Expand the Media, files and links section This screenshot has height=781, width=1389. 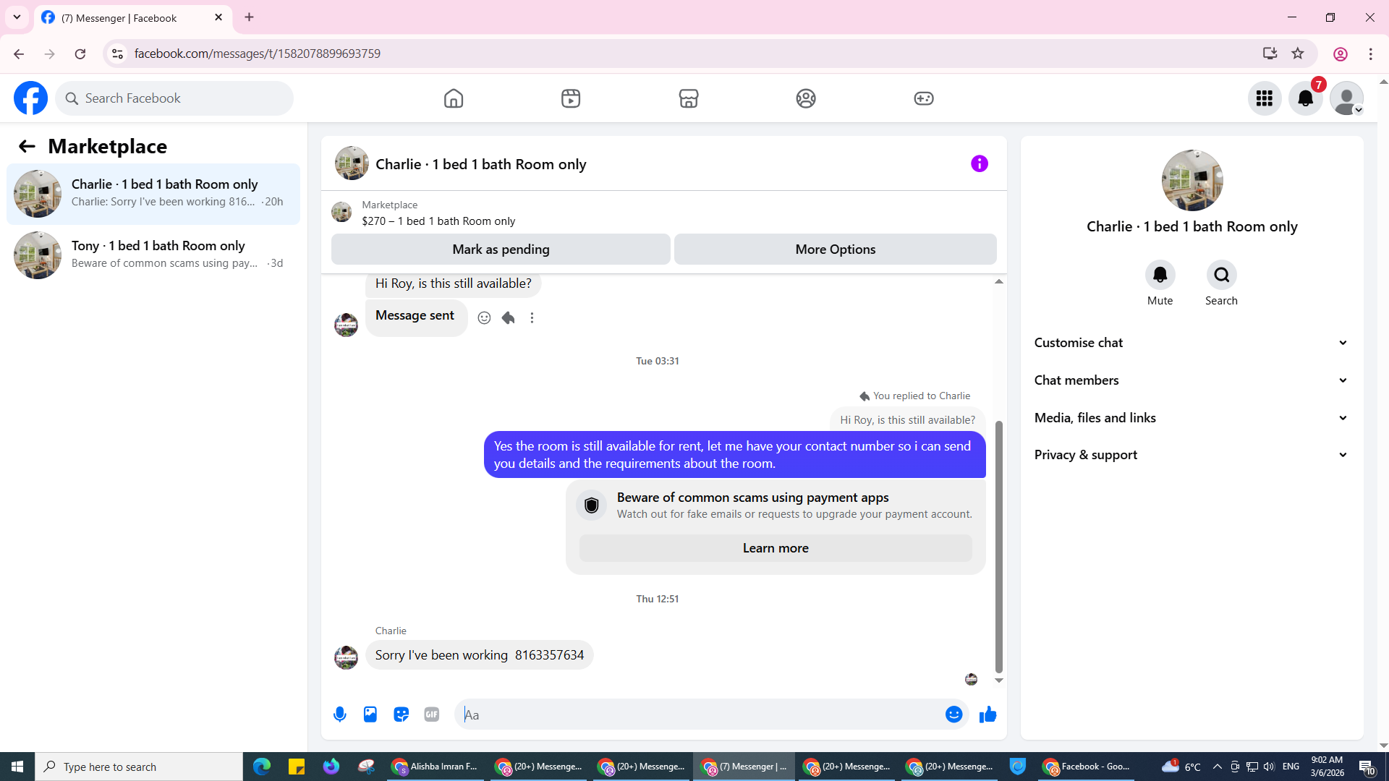1191,418
